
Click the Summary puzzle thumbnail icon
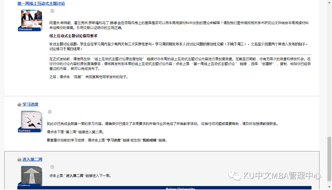(31, 120)
